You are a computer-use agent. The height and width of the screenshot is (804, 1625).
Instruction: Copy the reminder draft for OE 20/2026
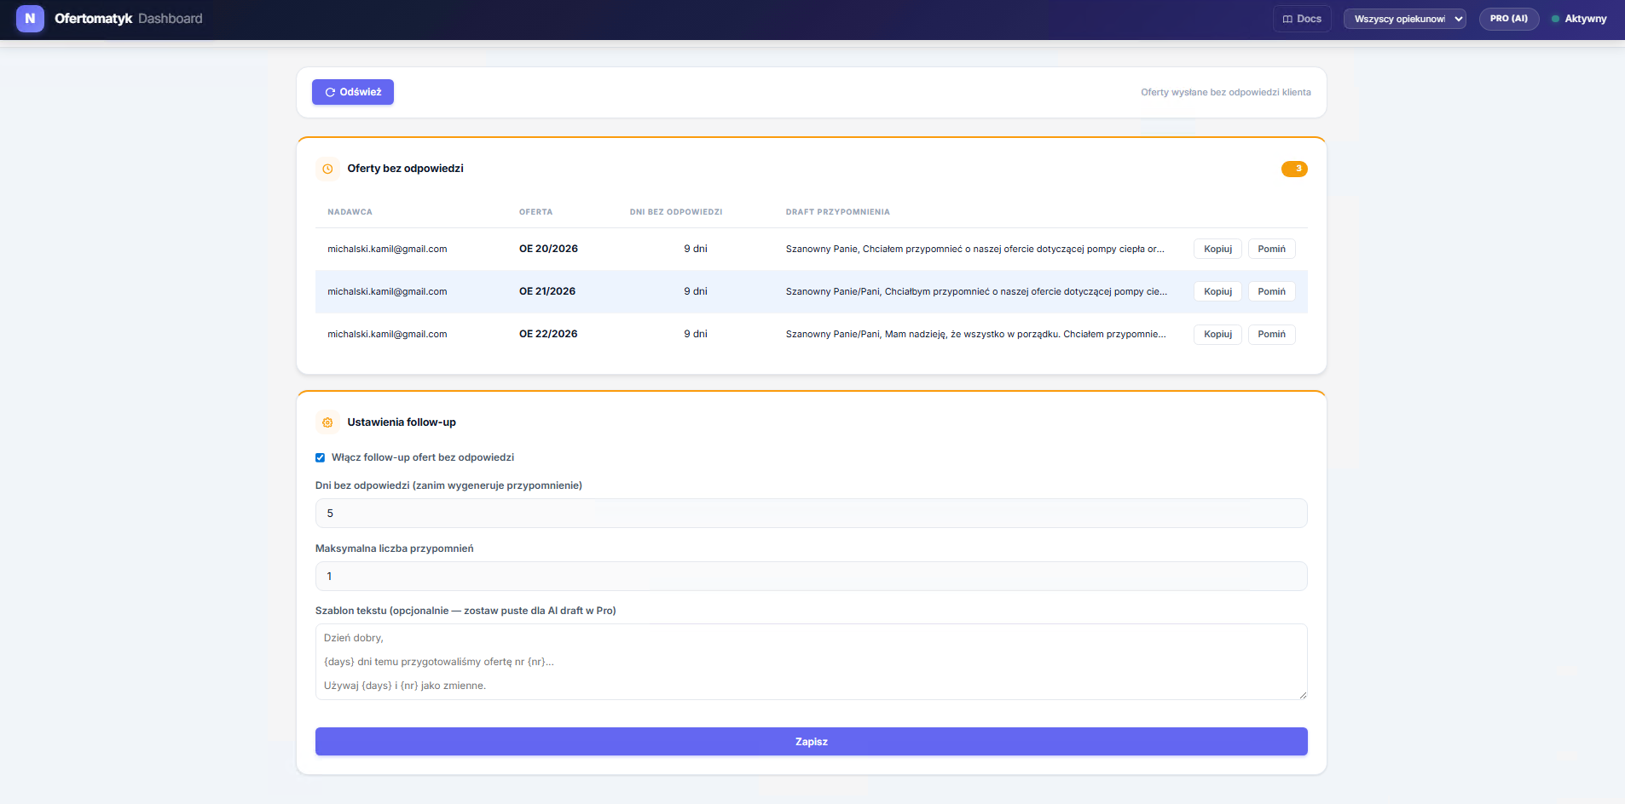point(1217,249)
